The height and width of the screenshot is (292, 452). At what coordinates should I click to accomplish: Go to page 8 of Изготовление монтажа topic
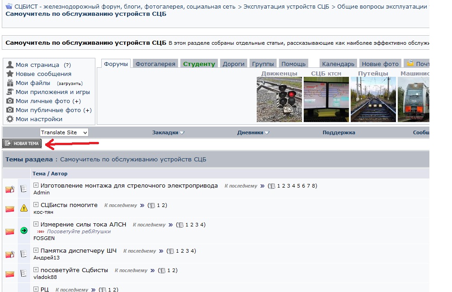pos(313,186)
